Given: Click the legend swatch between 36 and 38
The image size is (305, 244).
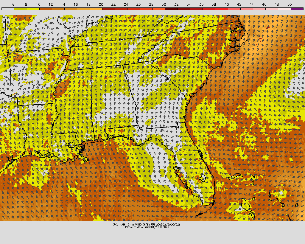Looking at the screenshot, I should tap(209, 9).
